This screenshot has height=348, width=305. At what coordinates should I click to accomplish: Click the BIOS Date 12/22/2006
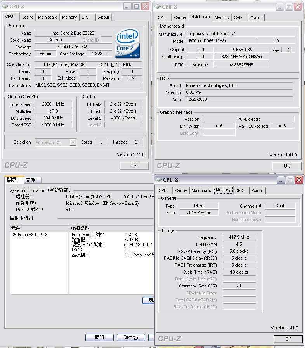click(239, 99)
